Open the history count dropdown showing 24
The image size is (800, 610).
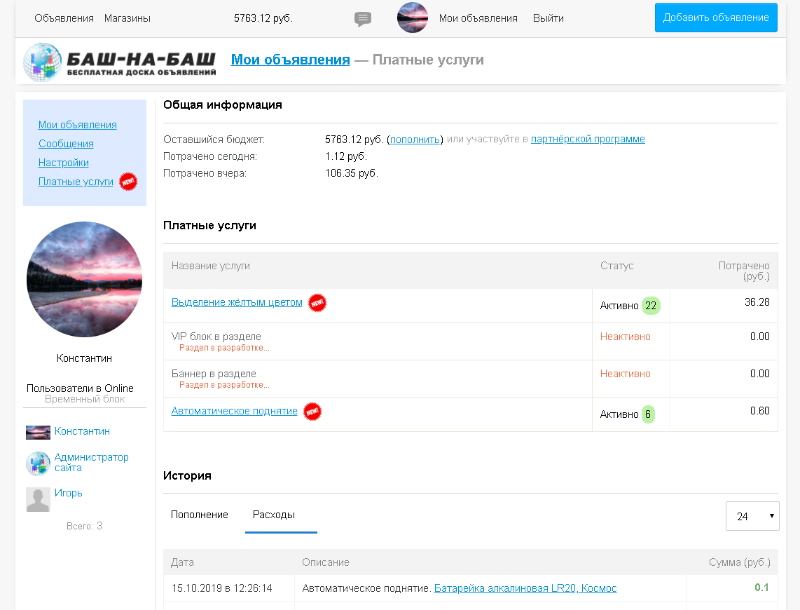pos(752,516)
